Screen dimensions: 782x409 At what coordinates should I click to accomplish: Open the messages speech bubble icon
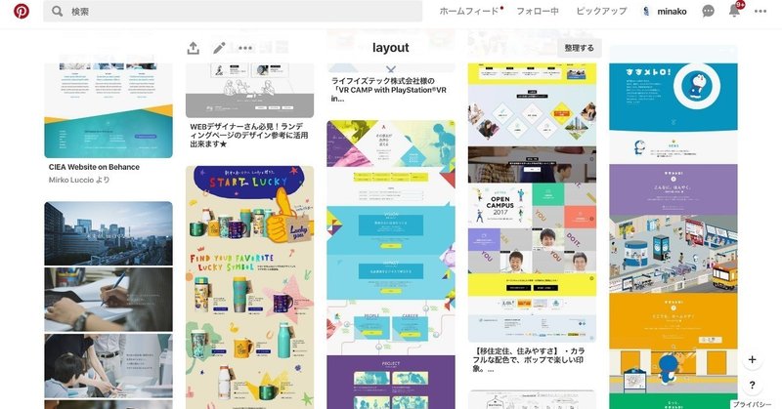(x=708, y=11)
